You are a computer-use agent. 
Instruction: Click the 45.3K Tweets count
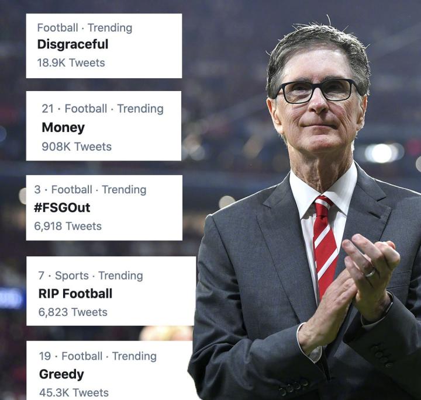[x=74, y=393]
